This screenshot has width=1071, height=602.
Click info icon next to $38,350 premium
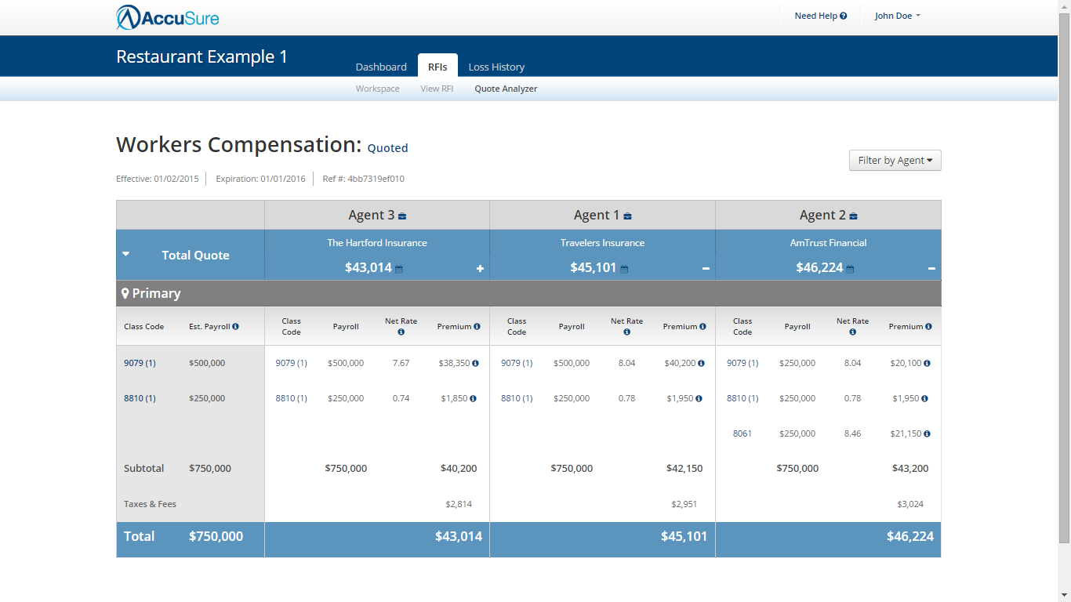coord(475,364)
